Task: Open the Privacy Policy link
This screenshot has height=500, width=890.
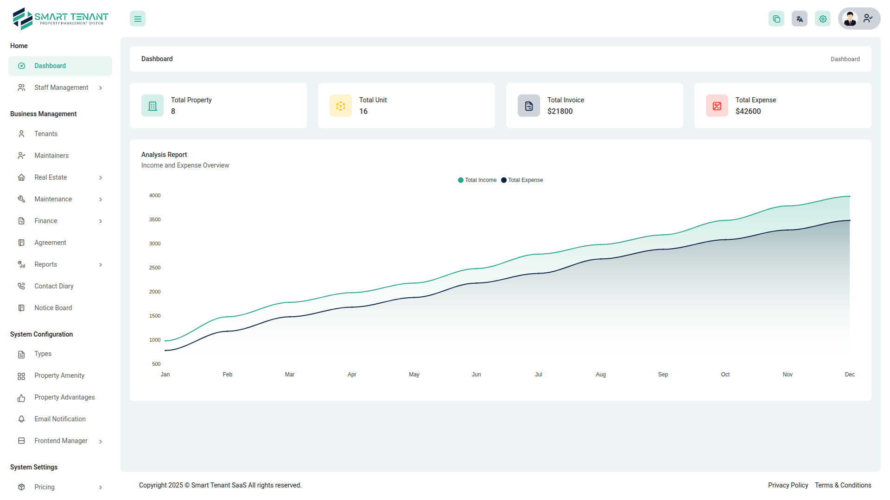Action: tap(788, 485)
